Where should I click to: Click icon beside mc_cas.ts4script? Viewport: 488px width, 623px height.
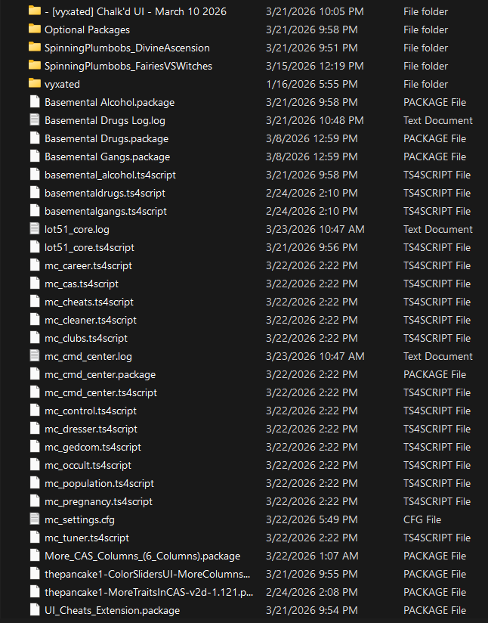click(35, 284)
